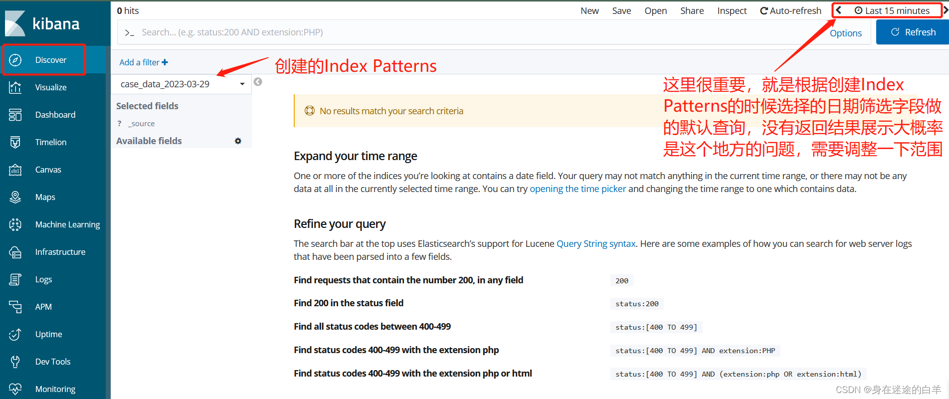This screenshot has width=949, height=399.
Task: Click the Dashboard label in sidebar
Action: click(55, 115)
